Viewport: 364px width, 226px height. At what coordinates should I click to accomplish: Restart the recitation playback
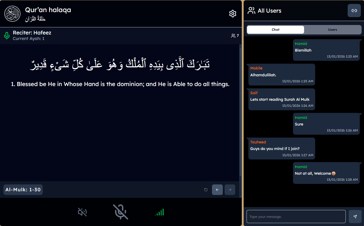[x=206, y=190]
